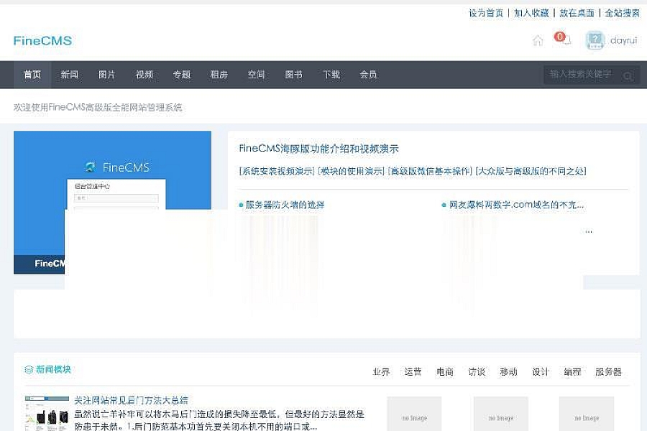The height and width of the screenshot is (431, 647).
Task: Click the 加入收藏 link
Action: 531,13
